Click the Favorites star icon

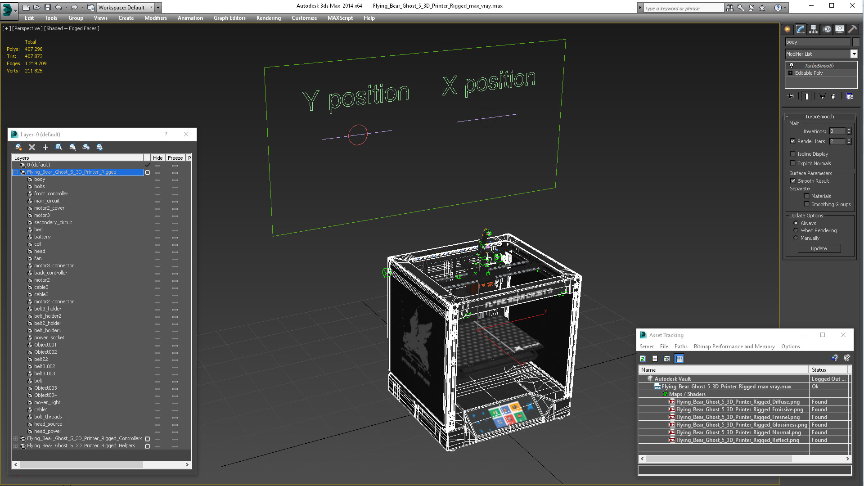[762, 8]
